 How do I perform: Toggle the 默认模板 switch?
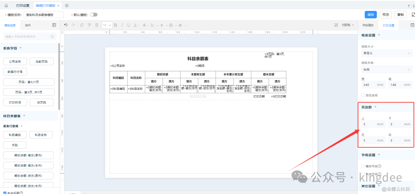click(x=93, y=15)
